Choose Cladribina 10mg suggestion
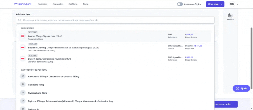Image resolution: width=253 pixels, height=110 pixels. click(36, 85)
